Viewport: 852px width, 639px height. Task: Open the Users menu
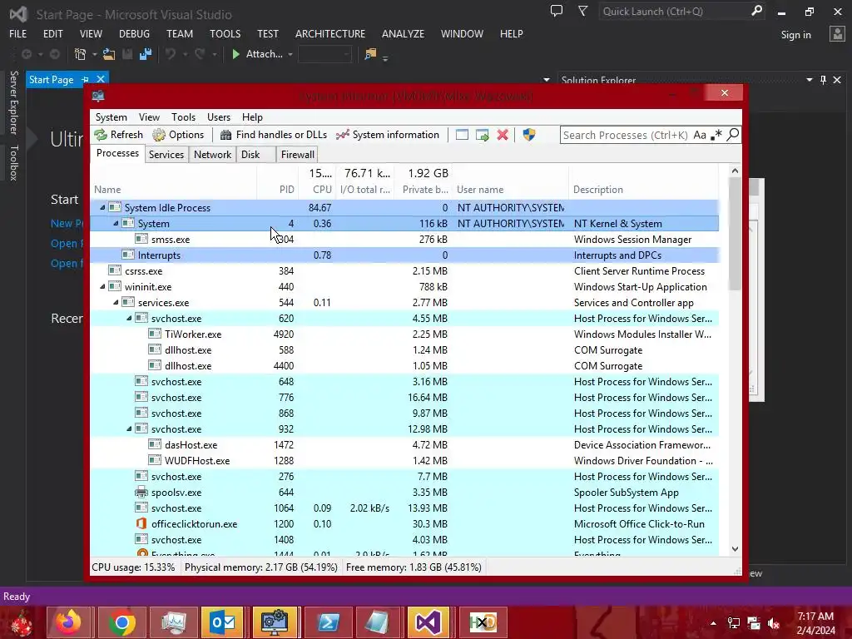pyautogui.click(x=219, y=117)
